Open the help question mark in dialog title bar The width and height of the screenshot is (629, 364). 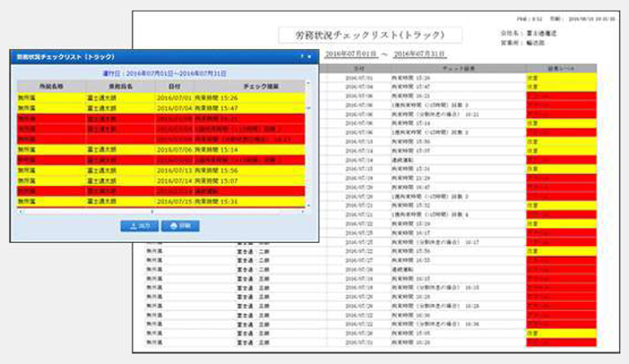(x=302, y=57)
